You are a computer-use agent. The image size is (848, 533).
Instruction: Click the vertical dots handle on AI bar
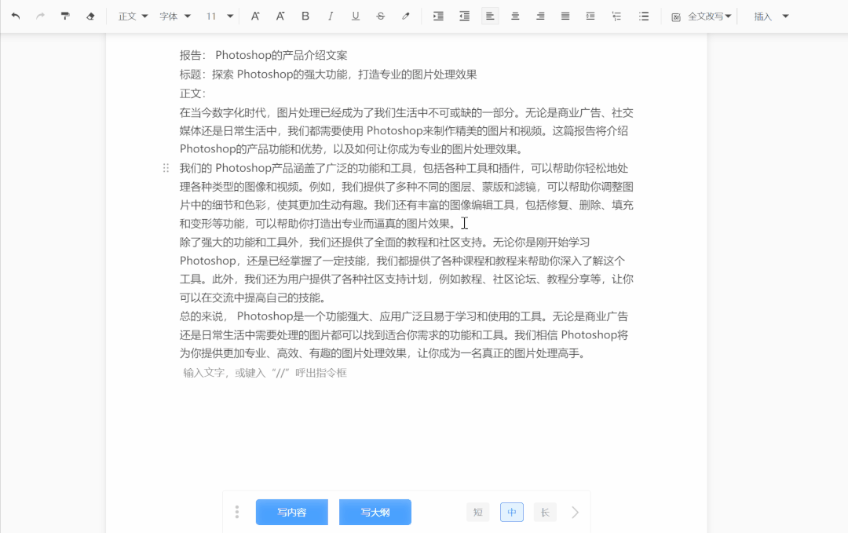pyautogui.click(x=237, y=512)
